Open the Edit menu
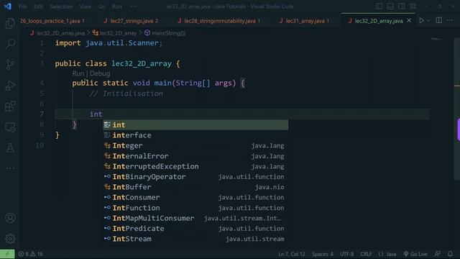Screen dimensions: 460x259 pos(38,6)
